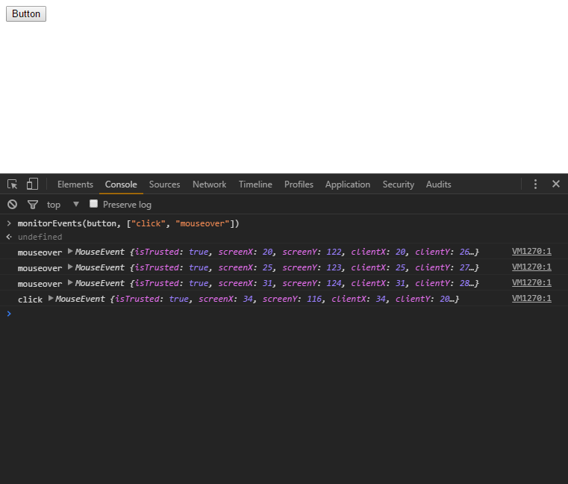
Task: Expand the first mouseover MouseEvent object
Action: click(70, 251)
